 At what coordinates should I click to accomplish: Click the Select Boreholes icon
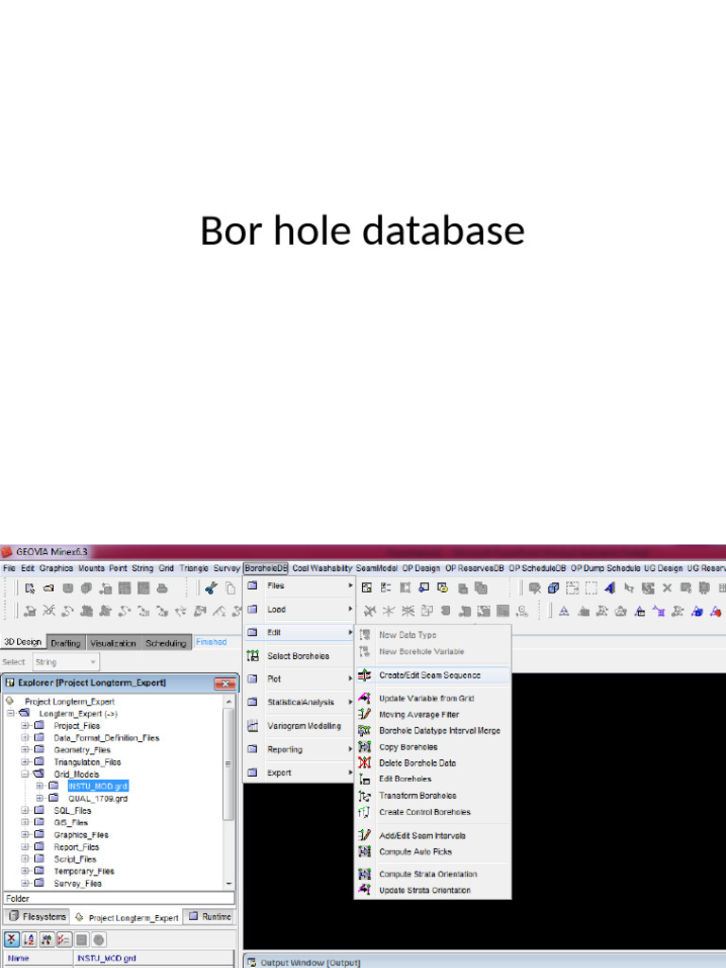[252, 656]
